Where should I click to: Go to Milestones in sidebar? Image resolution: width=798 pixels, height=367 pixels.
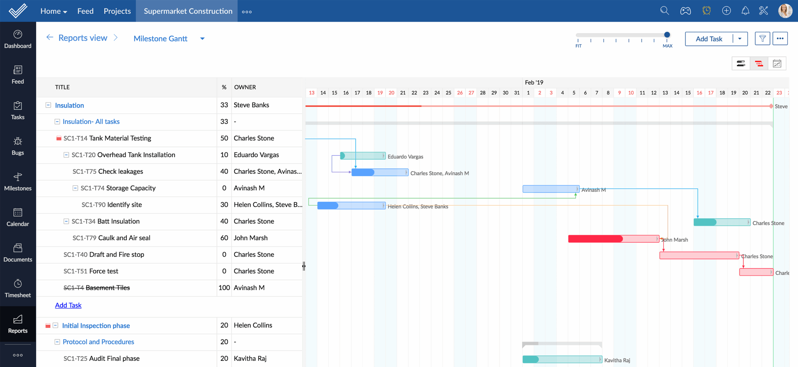point(18,182)
